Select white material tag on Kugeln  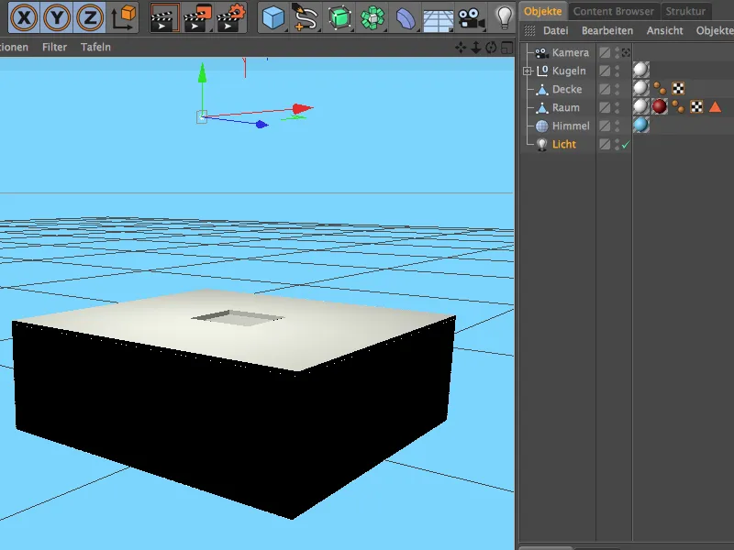pos(640,71)
